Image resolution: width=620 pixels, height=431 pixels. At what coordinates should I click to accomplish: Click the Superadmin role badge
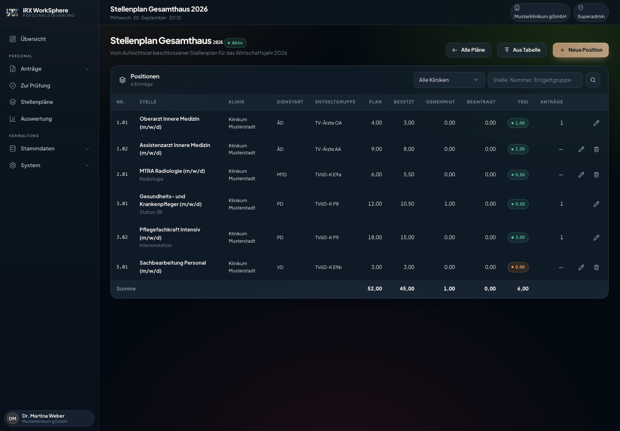click(591, 12)
